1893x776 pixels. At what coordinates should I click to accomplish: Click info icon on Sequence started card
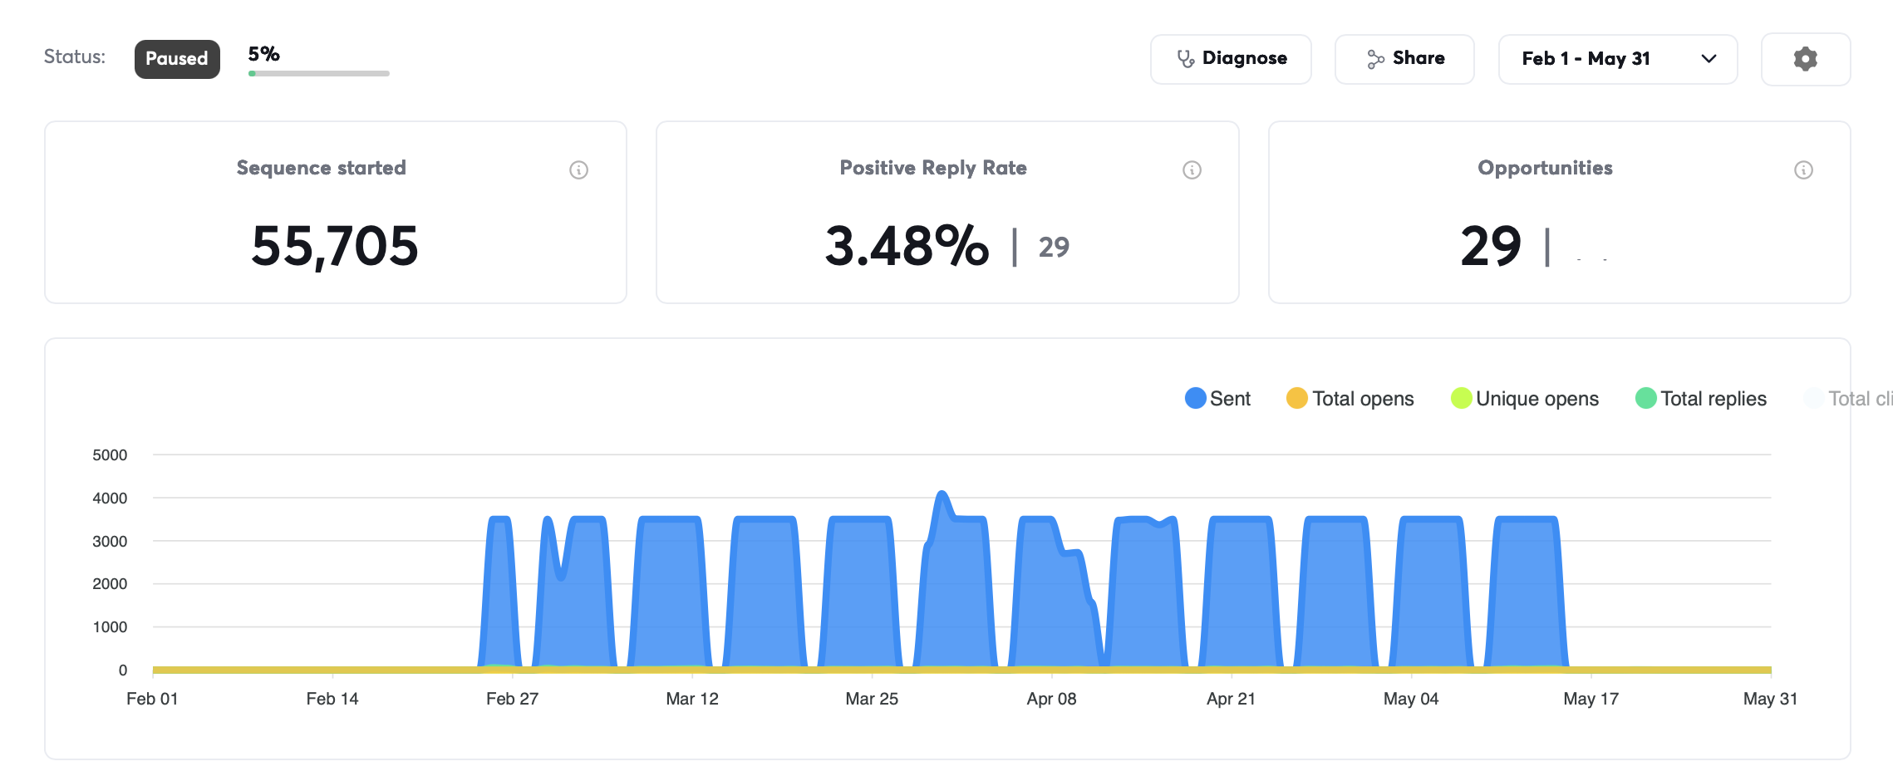click(x=578, y=170)
